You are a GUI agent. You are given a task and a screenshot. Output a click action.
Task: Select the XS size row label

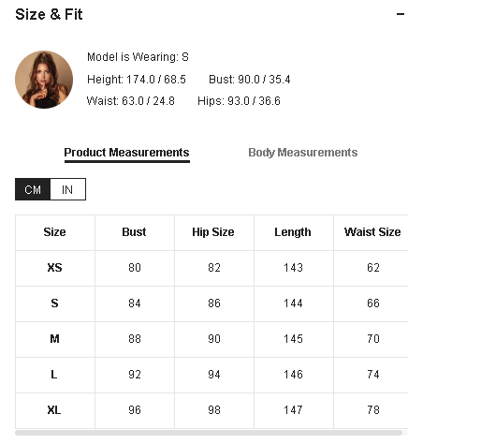(x=55, y=268)
